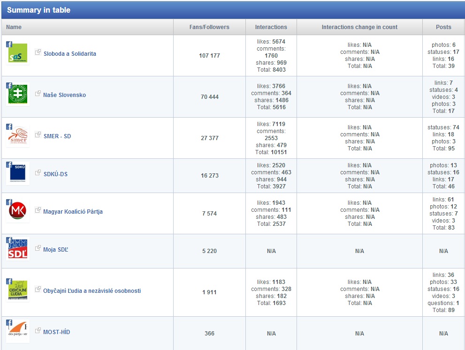Open the SMER - SD page link
This screenshot has width=465, height=350.
(x=57, y=136)
